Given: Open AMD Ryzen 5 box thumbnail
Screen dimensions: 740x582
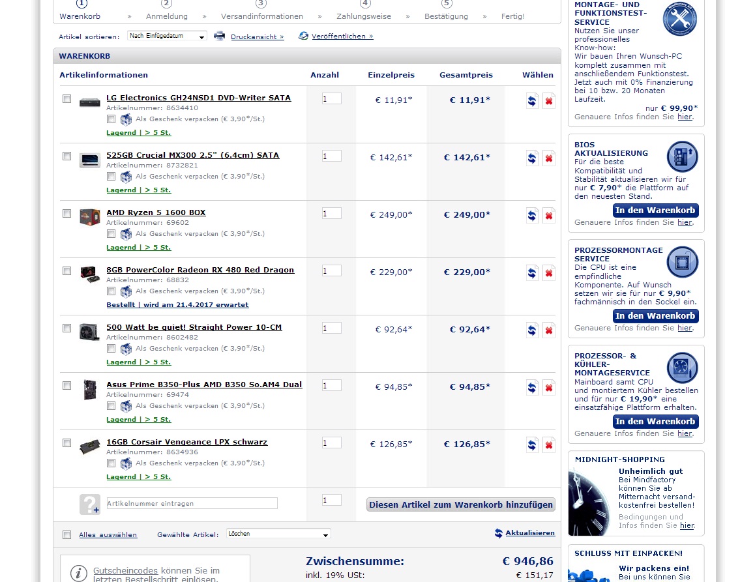Looking at the screenshot, I should point(90,217).
